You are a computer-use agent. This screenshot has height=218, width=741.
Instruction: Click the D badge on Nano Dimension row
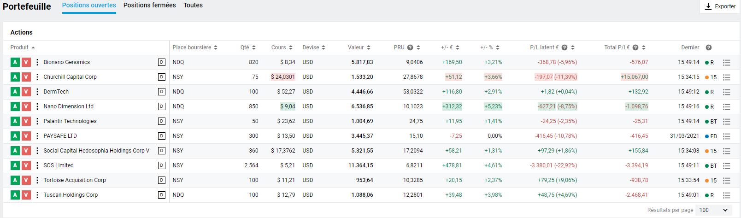pyautogui.click(x=162, y=106)
